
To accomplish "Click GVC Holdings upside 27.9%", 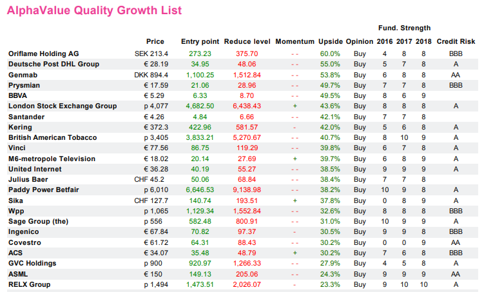I will [330, 263].
